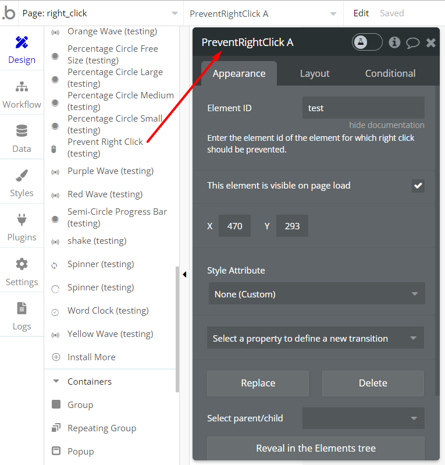Select Percentage Circle Free Size (testing)

113,55
